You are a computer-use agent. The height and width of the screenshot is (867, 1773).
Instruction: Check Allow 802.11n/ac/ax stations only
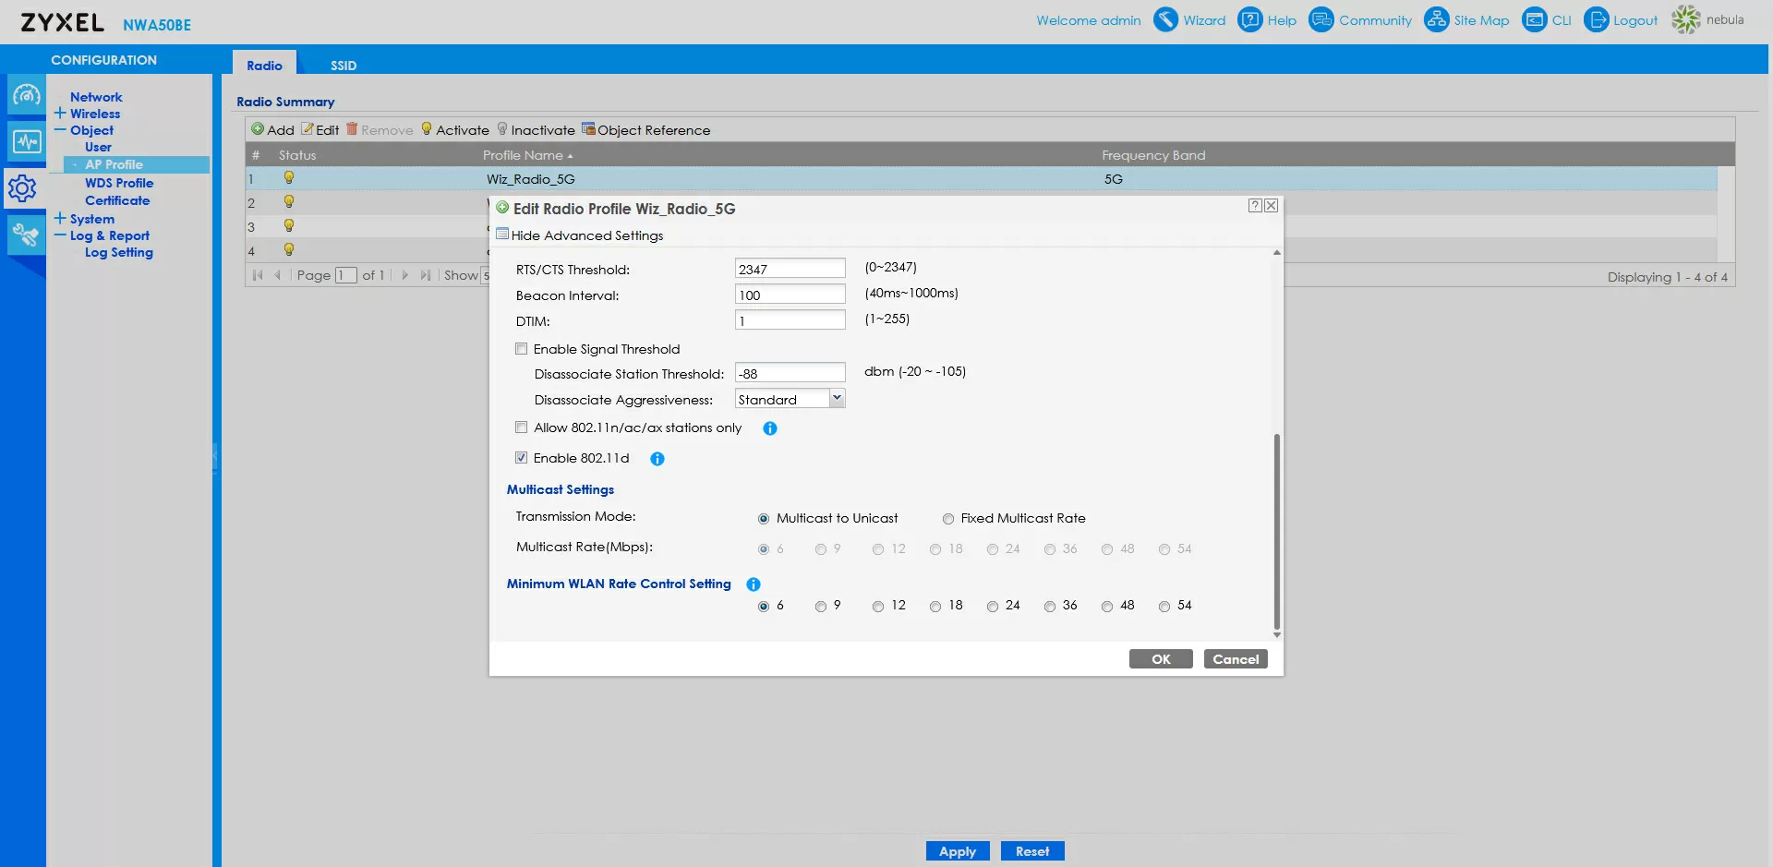coord(522,427)
